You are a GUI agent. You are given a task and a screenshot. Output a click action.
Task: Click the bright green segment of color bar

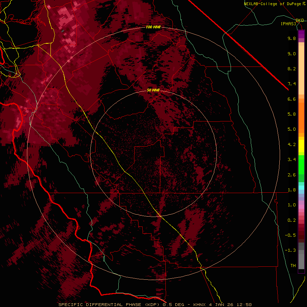[301, 164]
